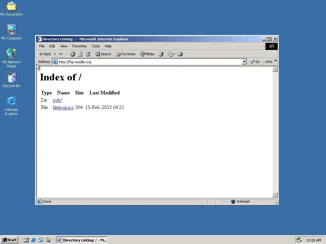
Task: Click the Last Modified column header
Action: tap(104, 93)
